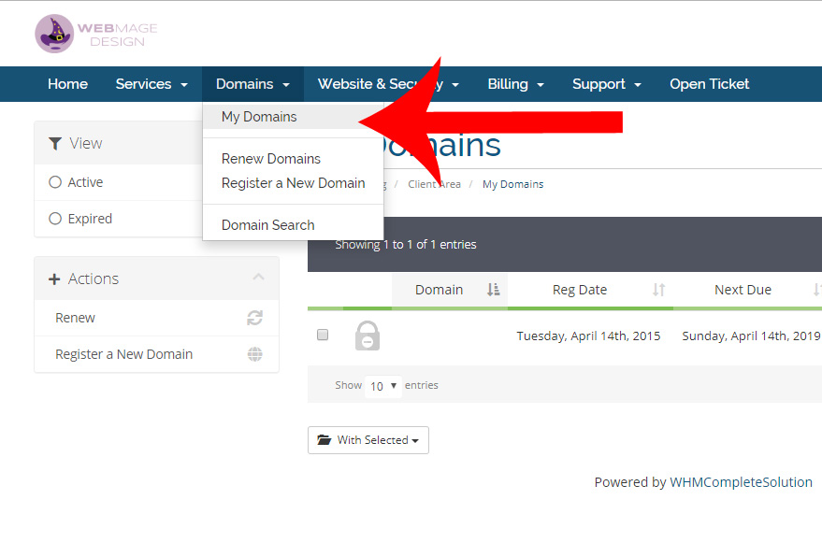The image size is (822, 557).
Task: Collapse the Actions panel with its chevron
Action: pos(258,277)
